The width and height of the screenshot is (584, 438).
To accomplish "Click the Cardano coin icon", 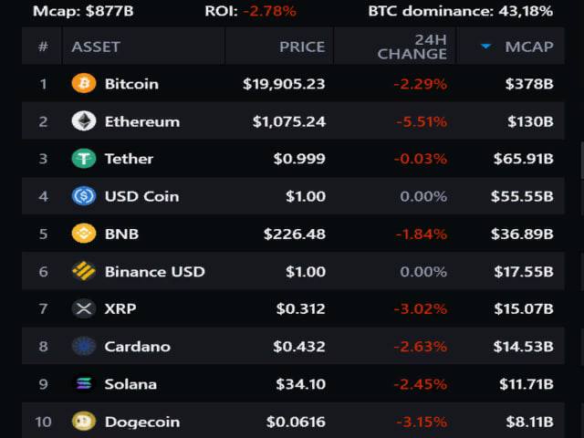I will tap(83, 346).
